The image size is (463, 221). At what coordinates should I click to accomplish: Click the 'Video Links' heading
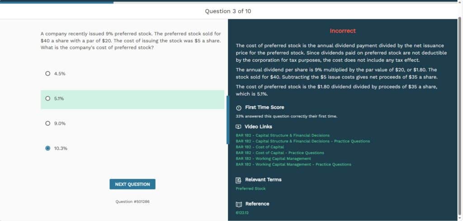tap(258, 126)
